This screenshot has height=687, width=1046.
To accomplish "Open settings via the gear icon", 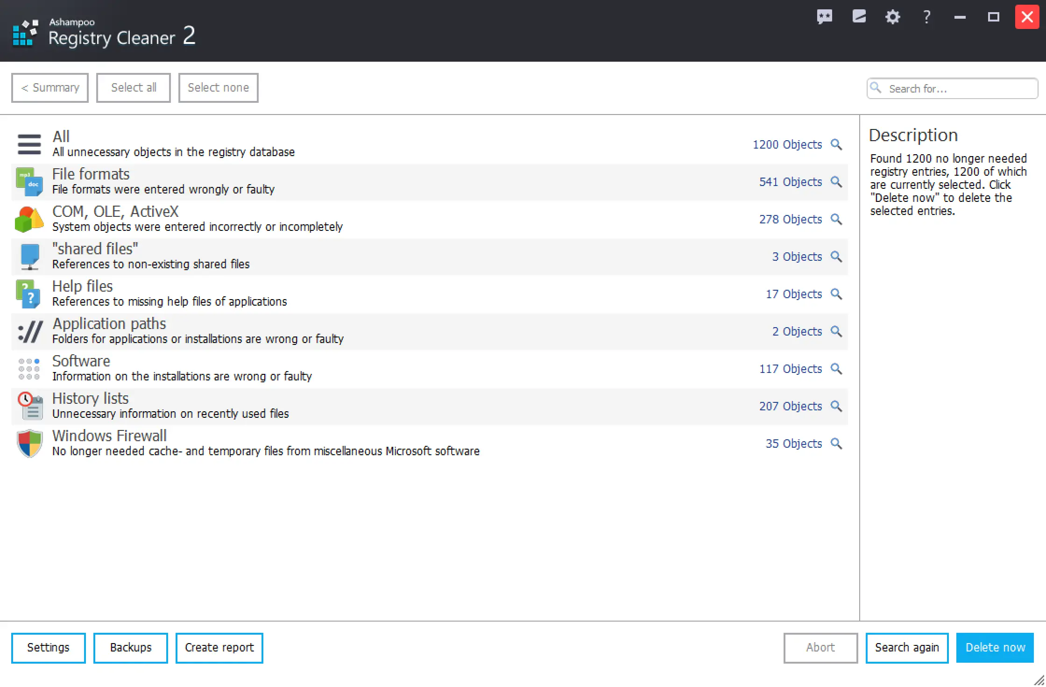I will coord(892,17).
